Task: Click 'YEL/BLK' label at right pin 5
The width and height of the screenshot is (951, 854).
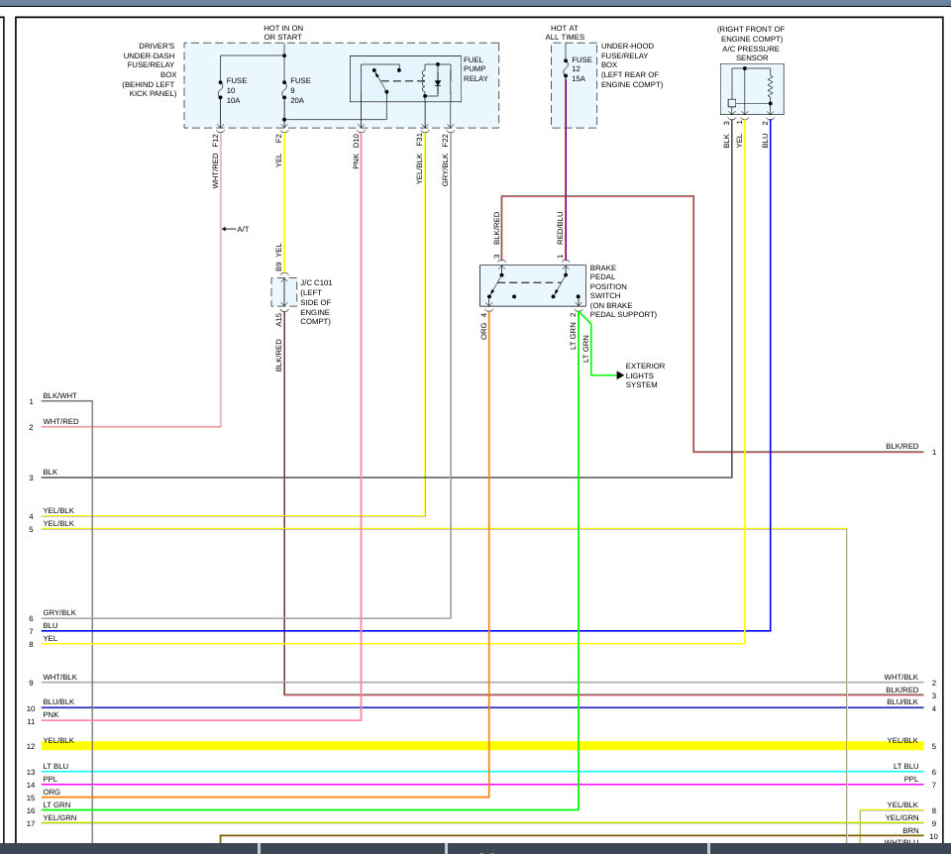Action: 902,741
